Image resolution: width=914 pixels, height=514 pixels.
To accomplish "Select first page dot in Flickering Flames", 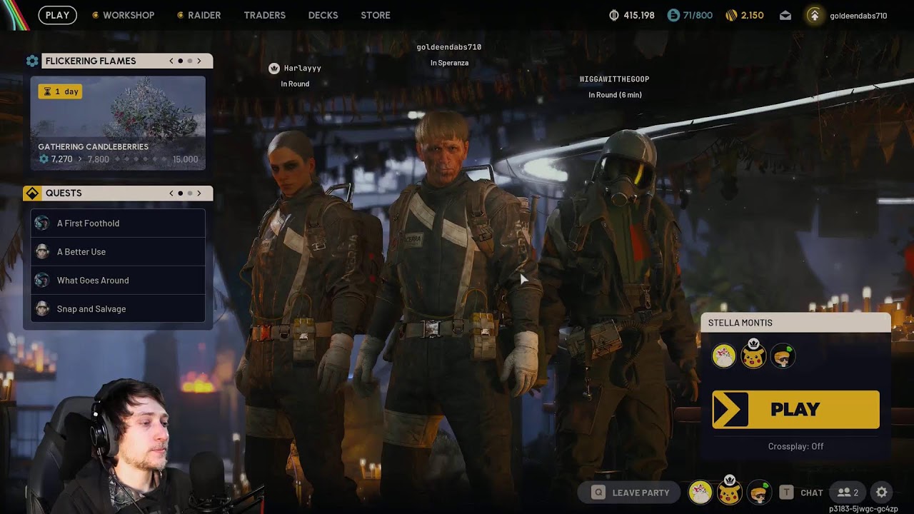I will pyautogui.click(x=181, y=61).
